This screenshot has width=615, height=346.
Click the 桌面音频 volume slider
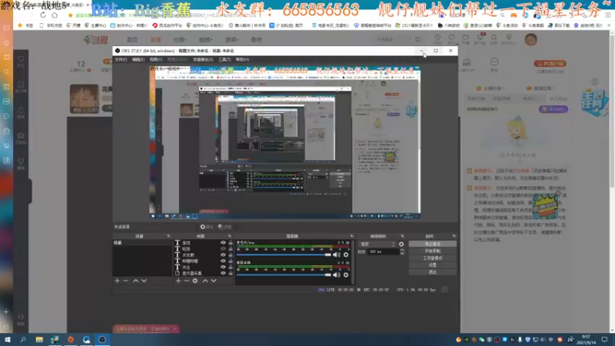[284, 275]
